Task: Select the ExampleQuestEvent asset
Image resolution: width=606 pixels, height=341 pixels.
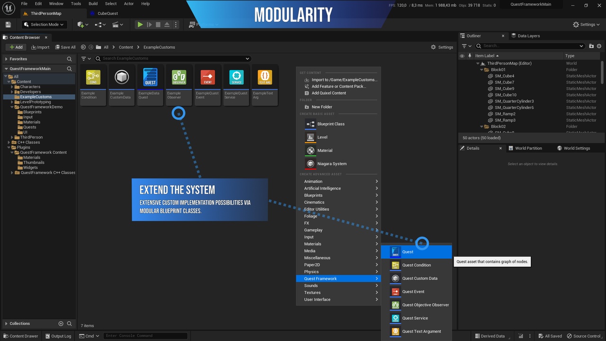Action: coord(207,85)
